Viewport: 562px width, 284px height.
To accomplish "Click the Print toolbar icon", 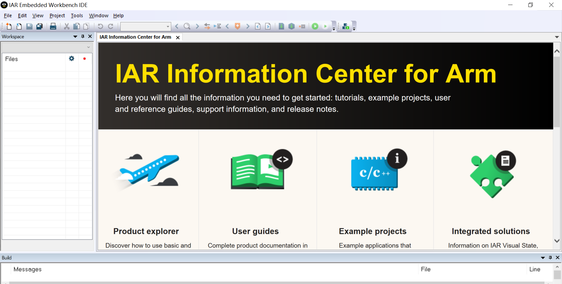I will pos(53,27).
